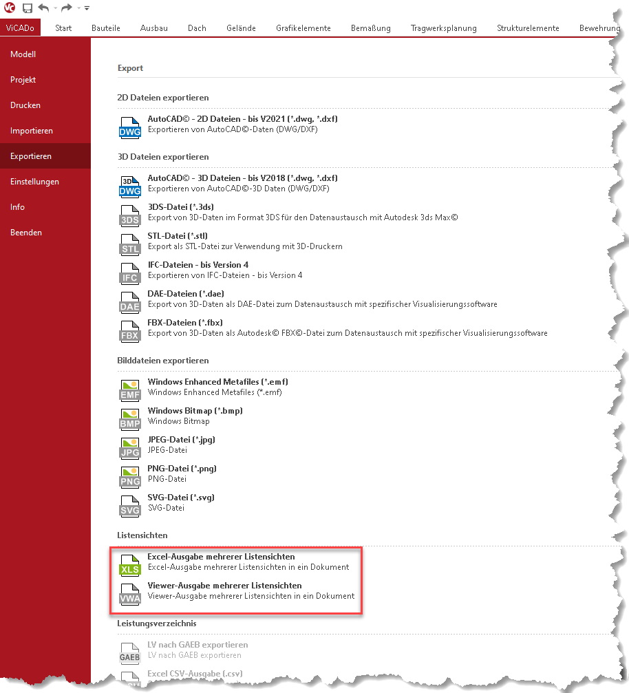Click Excel CSV-Ausgabe (.csv) entry
The height and width of the screenshot is (693, 629).
pyautogui.click(x=195, y=674)
